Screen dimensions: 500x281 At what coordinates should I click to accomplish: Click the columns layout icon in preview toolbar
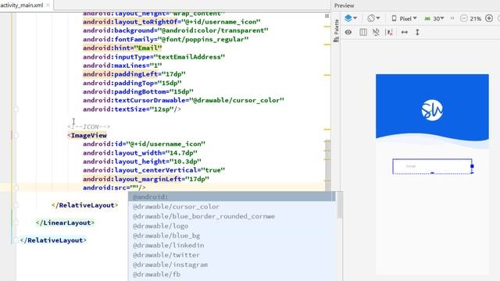click(362, 32)
